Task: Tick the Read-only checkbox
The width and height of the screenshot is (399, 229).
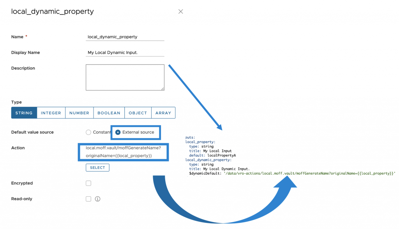Action: click(x=88, y=199)
